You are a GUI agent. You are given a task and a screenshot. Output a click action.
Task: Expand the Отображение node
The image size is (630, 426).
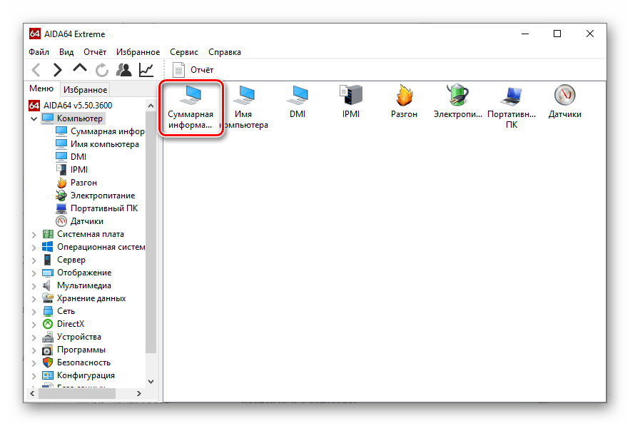[34, 273]
